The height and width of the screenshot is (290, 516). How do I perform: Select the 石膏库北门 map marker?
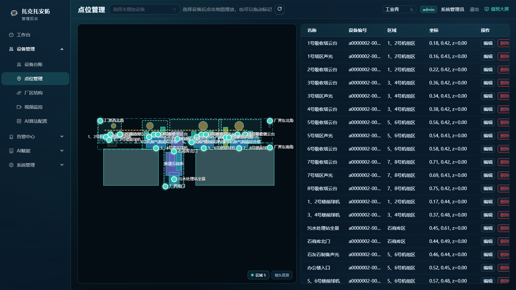tap(174, 151)
